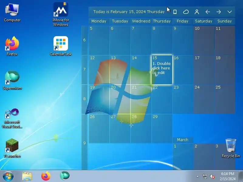The width and height of the screenshot is (243, 182).
Task: Open Microsoft Visual Studio shortcut
Action: click(12, 118)
